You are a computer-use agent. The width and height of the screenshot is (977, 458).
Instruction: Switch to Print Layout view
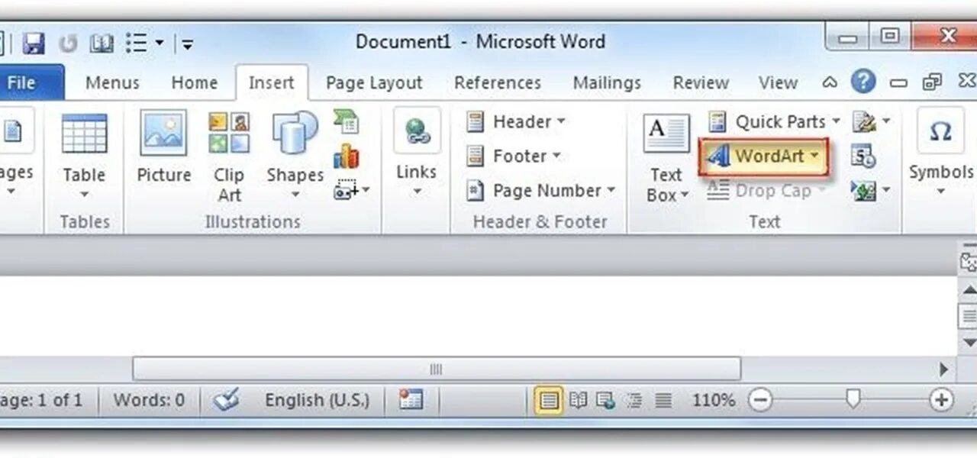click(x=547, y=399)
